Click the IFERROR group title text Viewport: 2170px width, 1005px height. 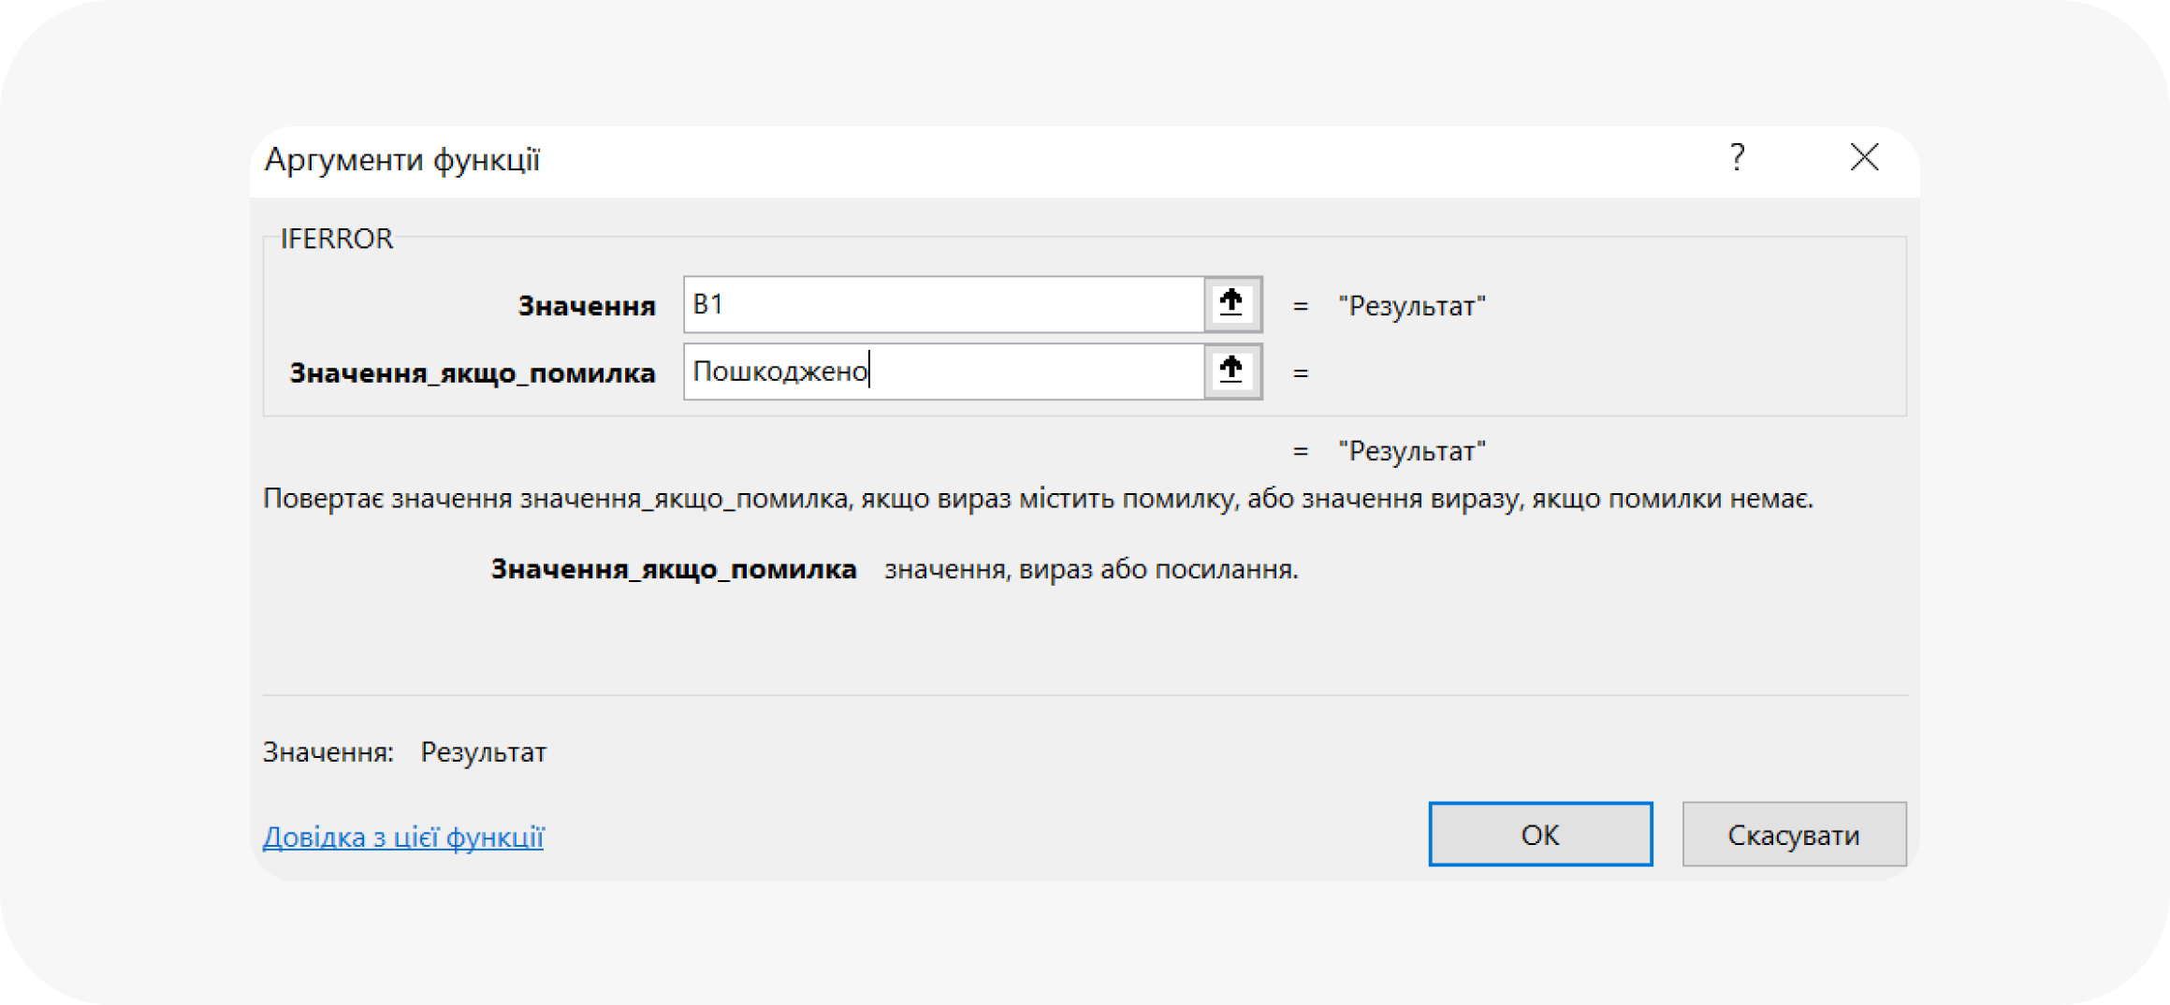[336, 238]
